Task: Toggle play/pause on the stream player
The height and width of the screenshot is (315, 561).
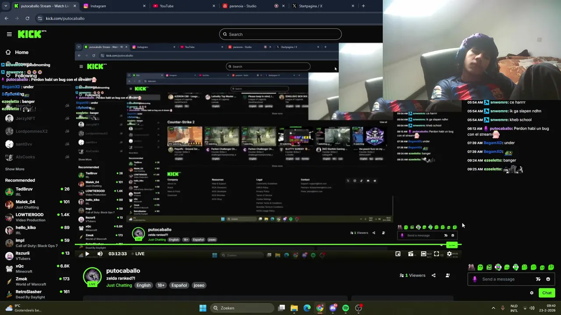Action: tap(87, 254)
